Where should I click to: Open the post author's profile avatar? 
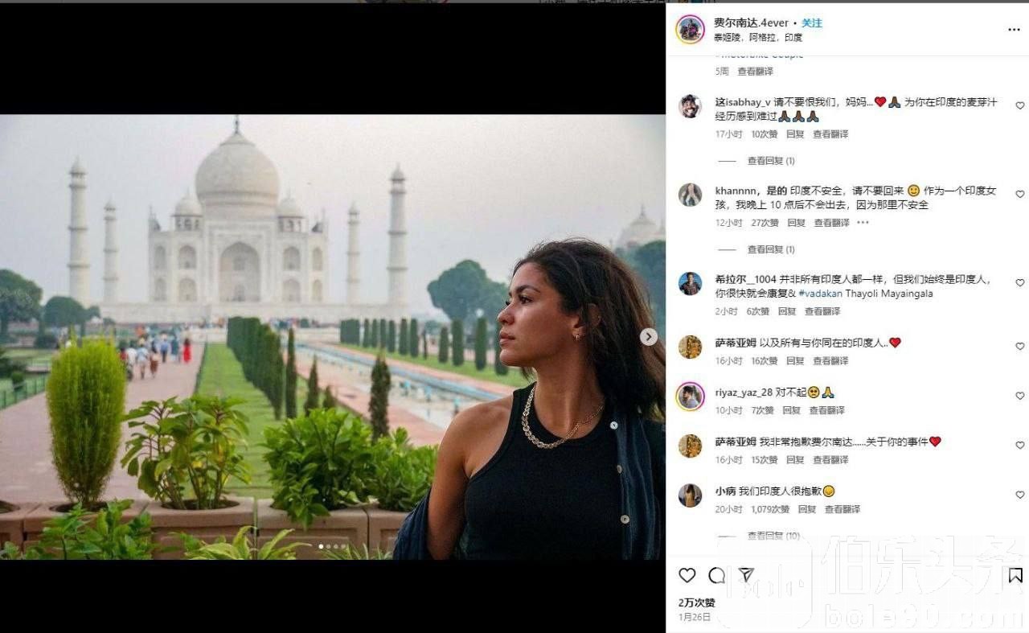[x=690, y=30]
